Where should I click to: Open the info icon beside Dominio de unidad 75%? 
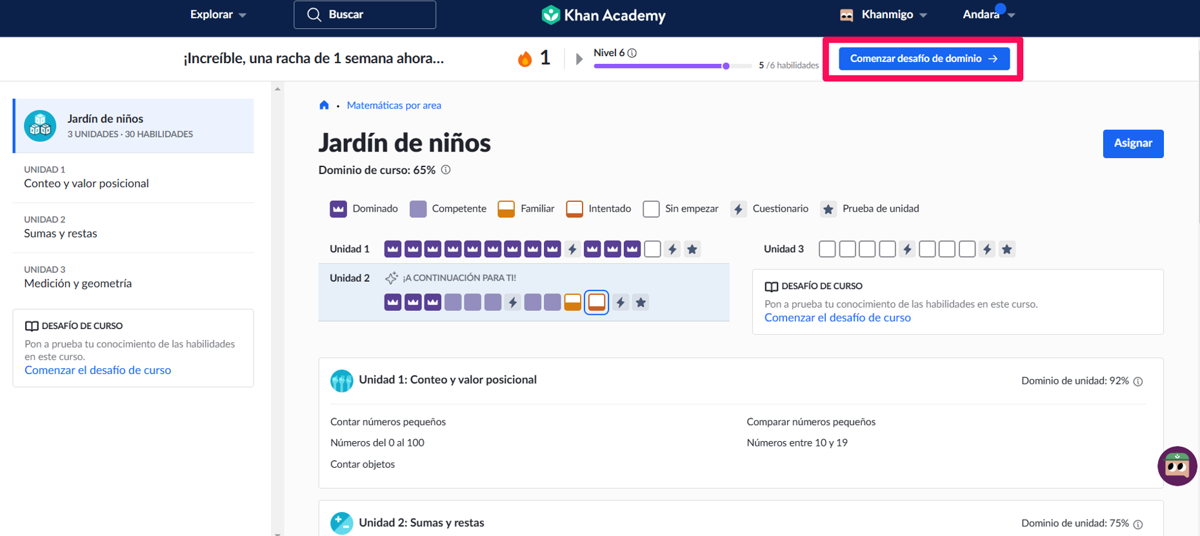tap(1138, 524)
